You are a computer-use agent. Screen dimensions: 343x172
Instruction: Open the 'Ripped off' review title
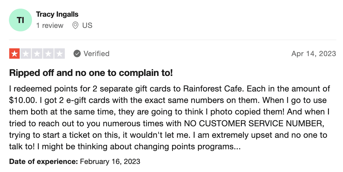click(91, 73)
